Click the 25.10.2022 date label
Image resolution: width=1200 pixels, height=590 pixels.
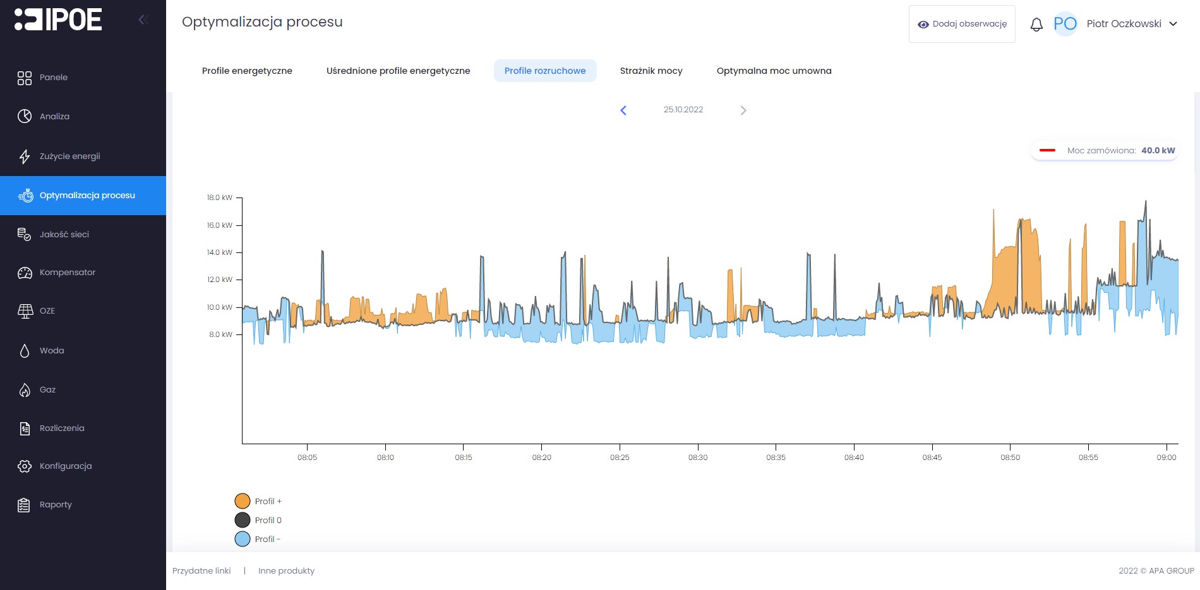point(683,110)
